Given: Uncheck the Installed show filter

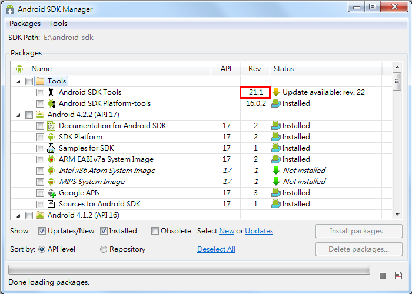Looking at the screenshot, I should click(x=104, y=231).
